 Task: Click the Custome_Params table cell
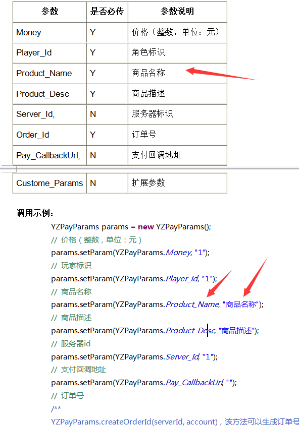point(49,184)
